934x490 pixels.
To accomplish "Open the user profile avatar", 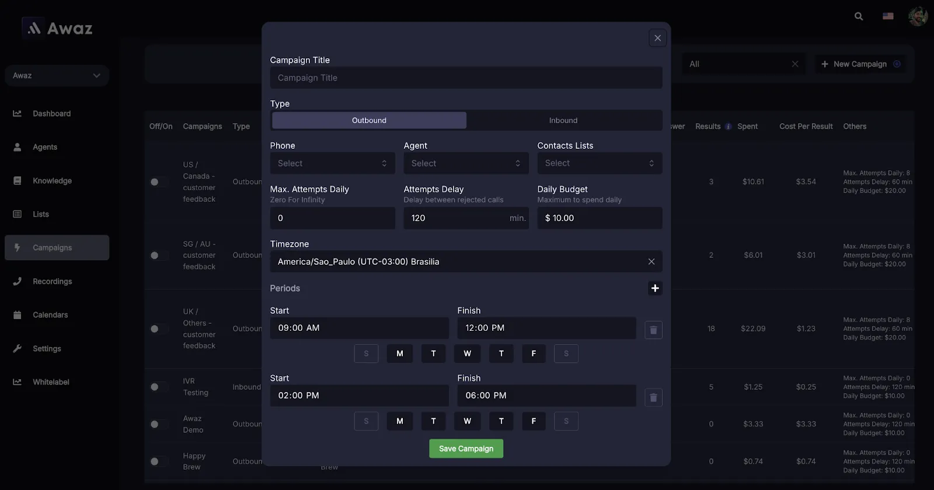I will [x=918, y=16].
